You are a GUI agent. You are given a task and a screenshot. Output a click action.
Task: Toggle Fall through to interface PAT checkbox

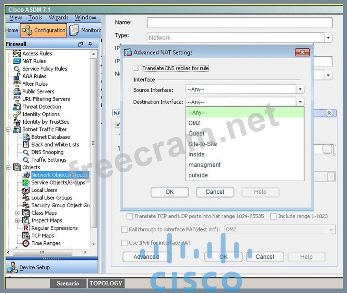click(124, 230)
